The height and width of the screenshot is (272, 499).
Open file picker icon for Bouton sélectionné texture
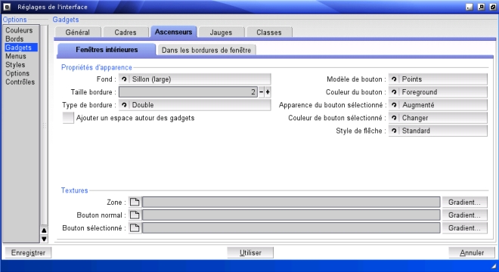[x=135, y=227]
